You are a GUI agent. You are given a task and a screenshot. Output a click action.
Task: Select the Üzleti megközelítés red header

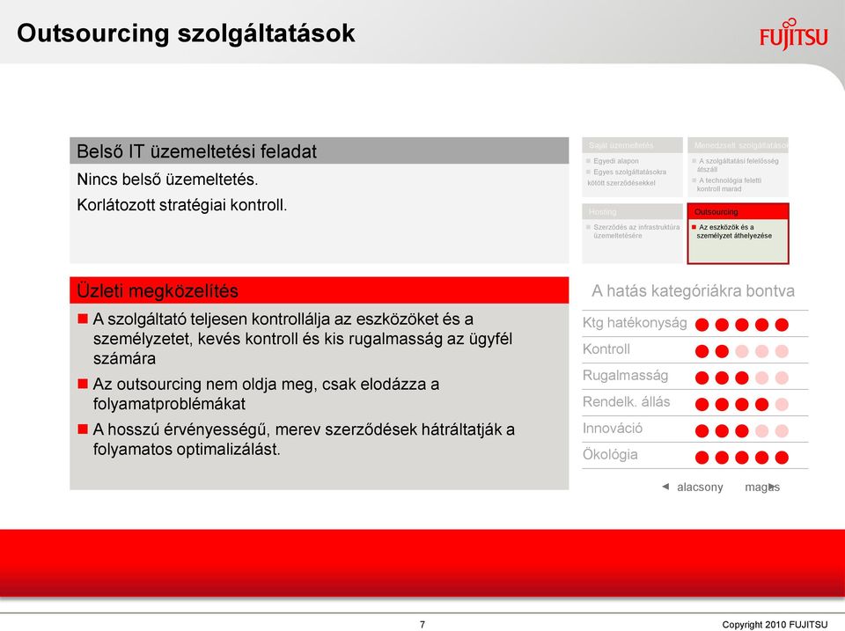[x=319, y=290]
